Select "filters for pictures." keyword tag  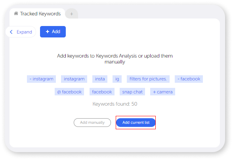[x=148, y=79]
